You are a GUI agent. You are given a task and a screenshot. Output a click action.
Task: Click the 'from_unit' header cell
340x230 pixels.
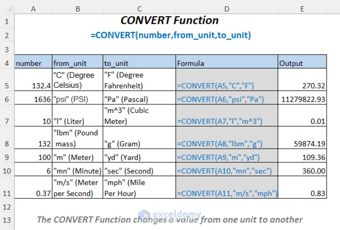coord(78,61)
